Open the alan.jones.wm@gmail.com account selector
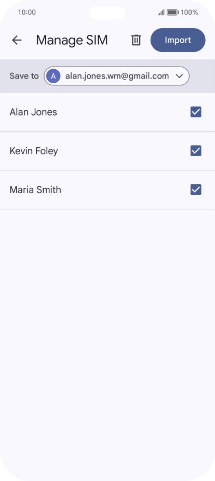Screen dimensions: 215x481 point(116,76)
